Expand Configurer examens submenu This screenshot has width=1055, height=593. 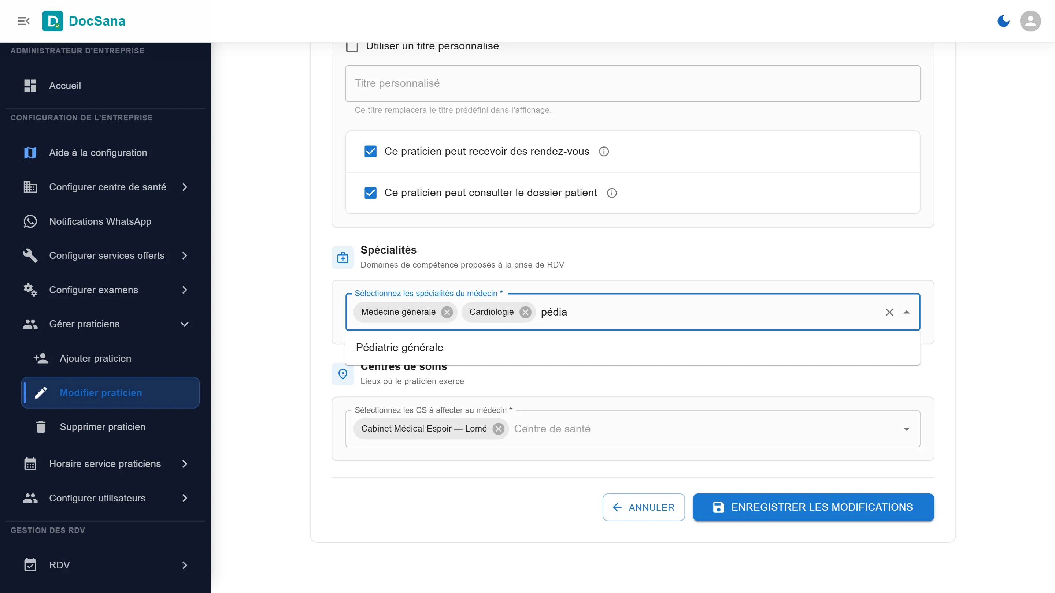[185, 290]
